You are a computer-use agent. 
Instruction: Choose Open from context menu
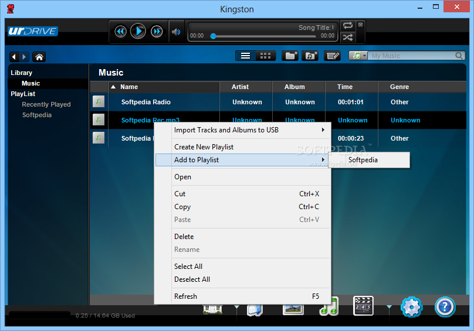click(x=243, y=177)
